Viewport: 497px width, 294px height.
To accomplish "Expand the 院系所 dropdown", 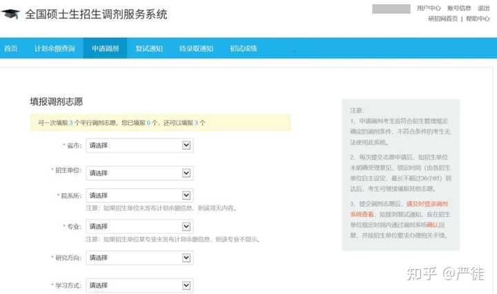I will point(139,196).
